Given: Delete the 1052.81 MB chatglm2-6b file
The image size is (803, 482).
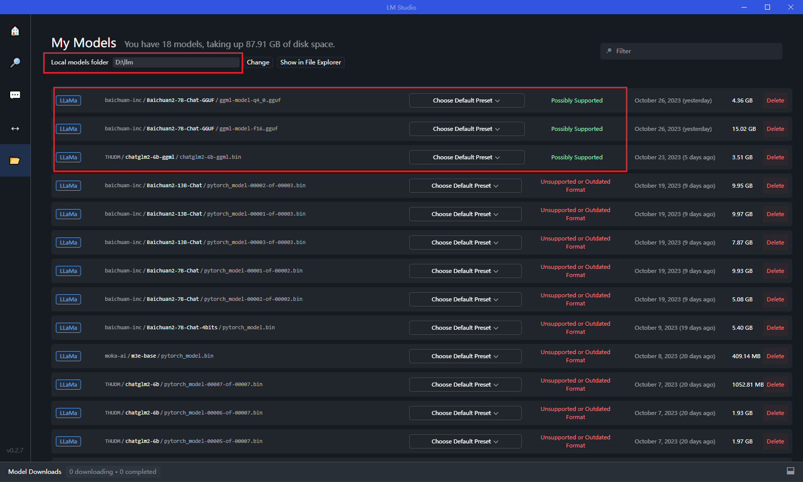Looking at the screenshot, I should coord(775,385).
